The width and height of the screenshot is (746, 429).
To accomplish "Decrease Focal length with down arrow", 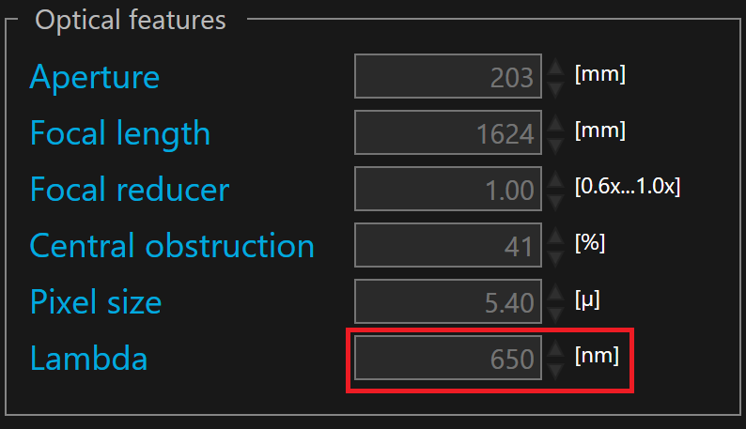I will coord(554,145).
